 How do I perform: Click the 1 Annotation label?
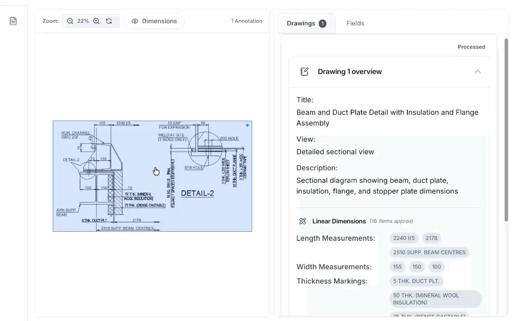[246, 21]
